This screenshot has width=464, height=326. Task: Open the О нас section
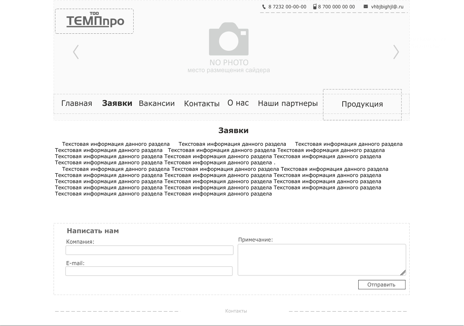tap(238, 103)
